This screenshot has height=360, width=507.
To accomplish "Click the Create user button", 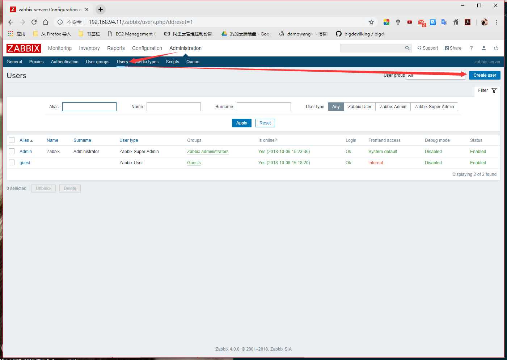I will tap(485, 75).
